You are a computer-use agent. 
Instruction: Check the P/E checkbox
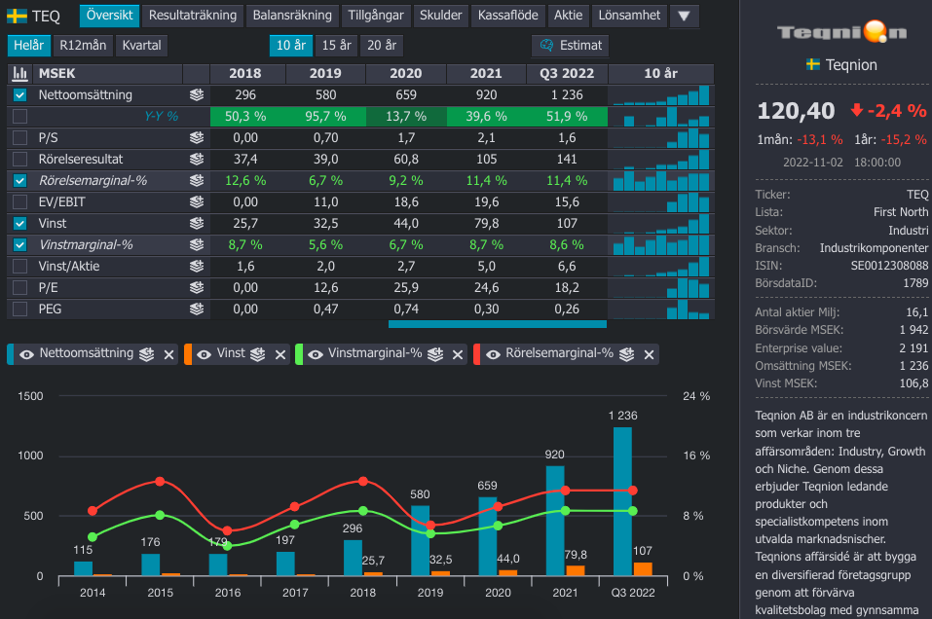(x=20, y=287)
